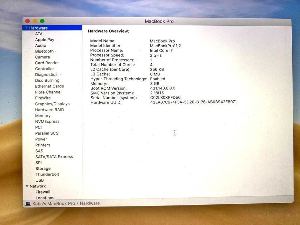300x225 pixels.
Task: Click the Boot ROM version 431.140.6.0.0
Action: pos(163,88)
